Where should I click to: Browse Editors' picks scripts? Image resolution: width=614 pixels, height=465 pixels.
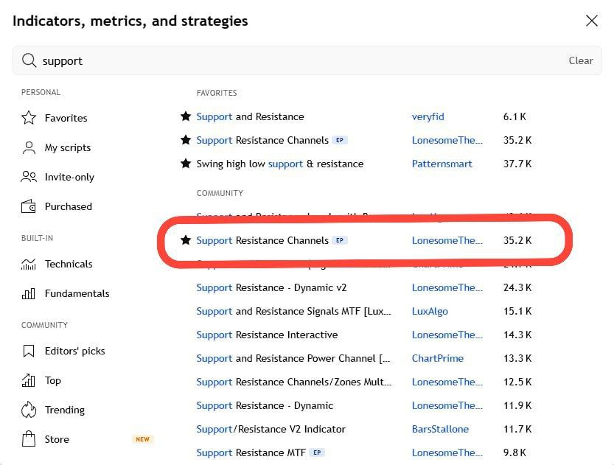74,351
